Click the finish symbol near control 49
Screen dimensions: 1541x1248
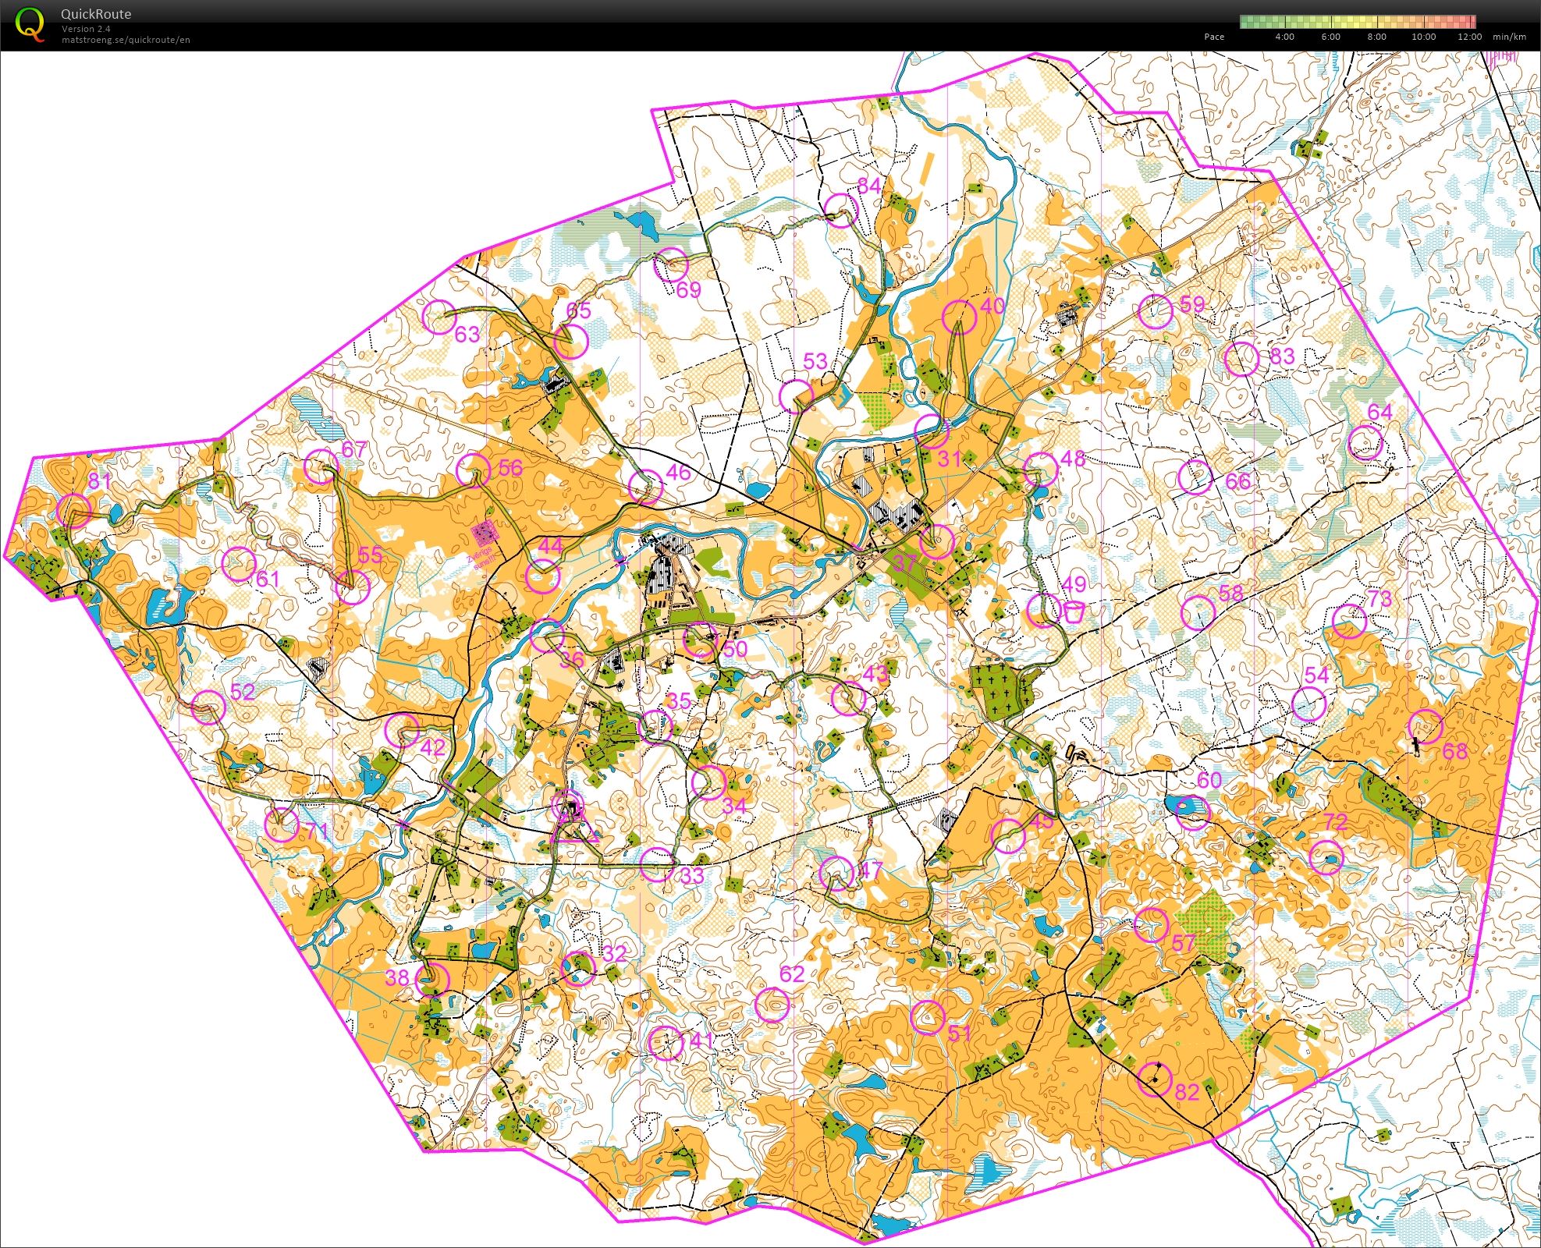pos(1074,611)
